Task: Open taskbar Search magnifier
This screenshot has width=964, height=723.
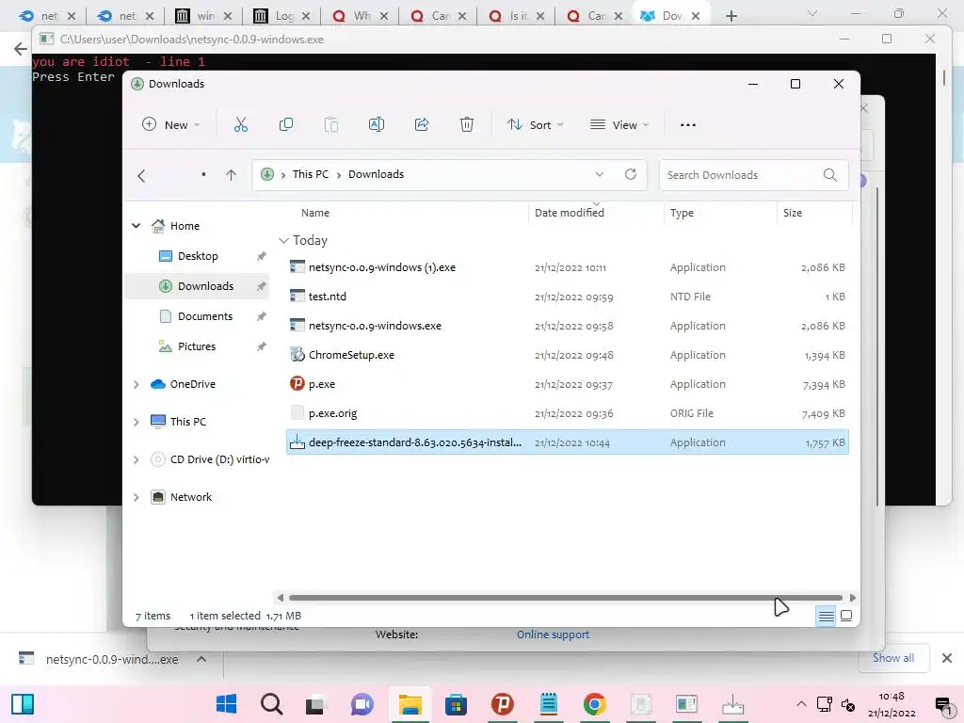Action: (x=271, y=704)
